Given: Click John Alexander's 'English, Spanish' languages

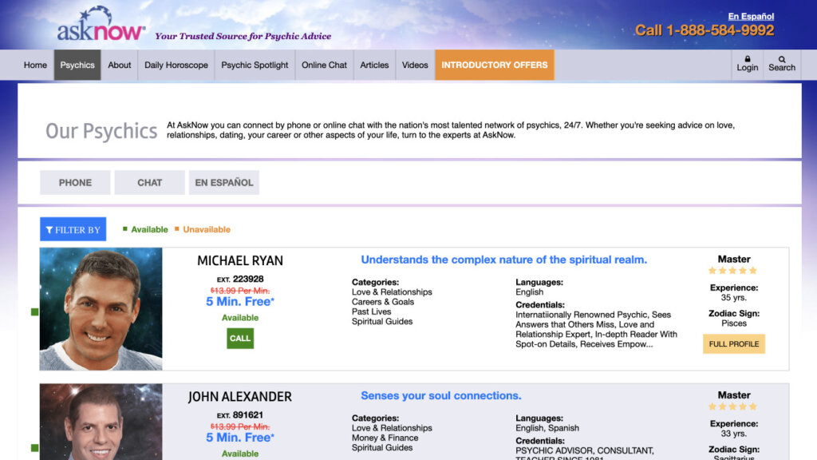Looking at the screenshot, I should pos(547,428).
